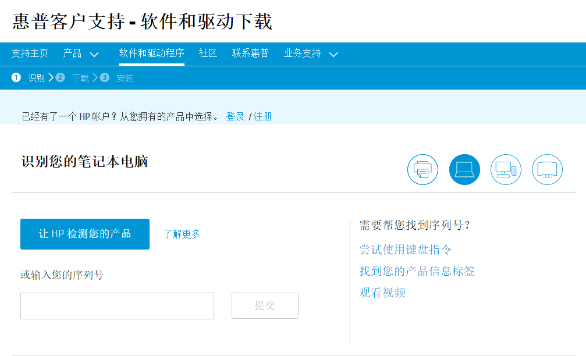Select the desktop computer product type icon
This screenshot has width=586, height=356.
coord(506,170)
